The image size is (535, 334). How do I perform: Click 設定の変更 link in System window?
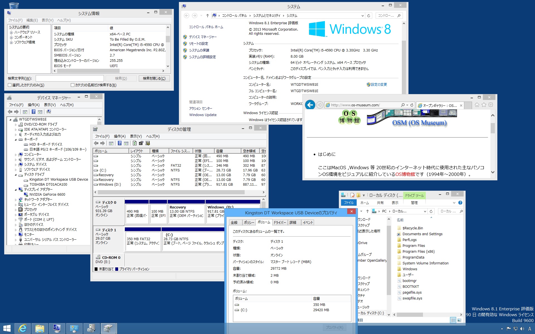379,84
